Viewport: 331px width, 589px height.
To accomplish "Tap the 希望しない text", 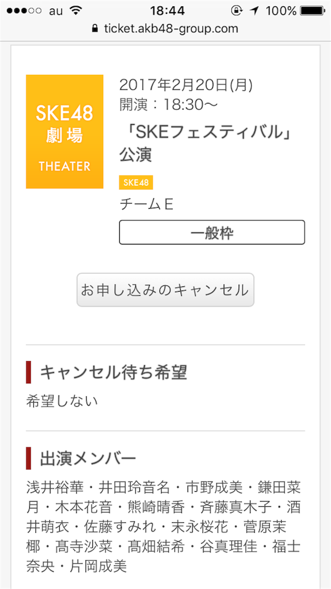I will [62, 401].
